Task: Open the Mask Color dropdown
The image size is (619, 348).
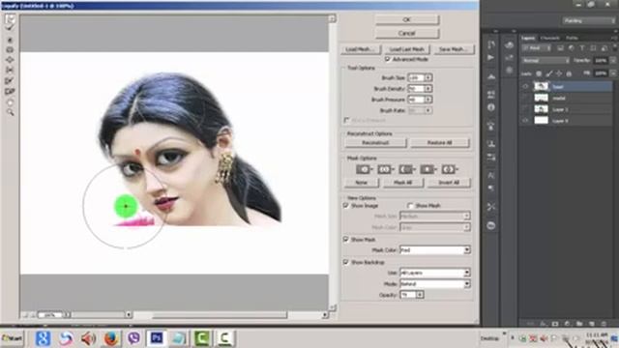Action: [x=435, y=250]
